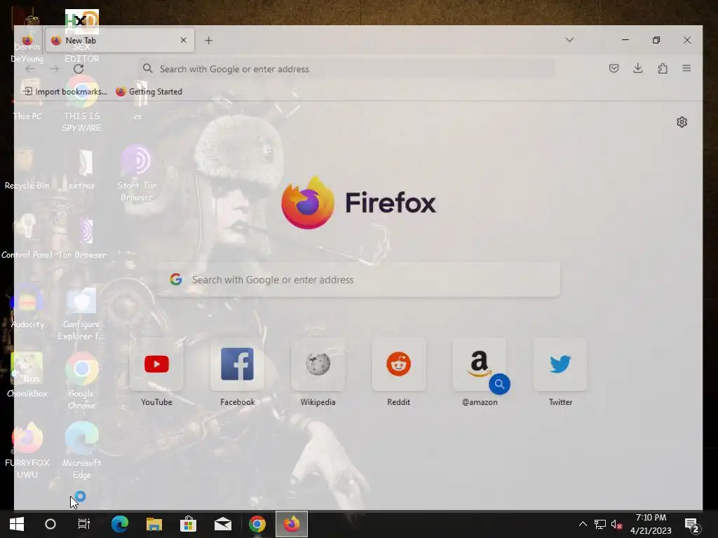Select the Start Tor Browser desktop icon
Viewport: 718px width, 538px height.
(137, 174)
